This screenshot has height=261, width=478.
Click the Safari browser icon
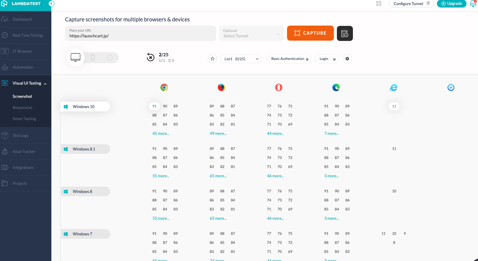click(451, 88)
